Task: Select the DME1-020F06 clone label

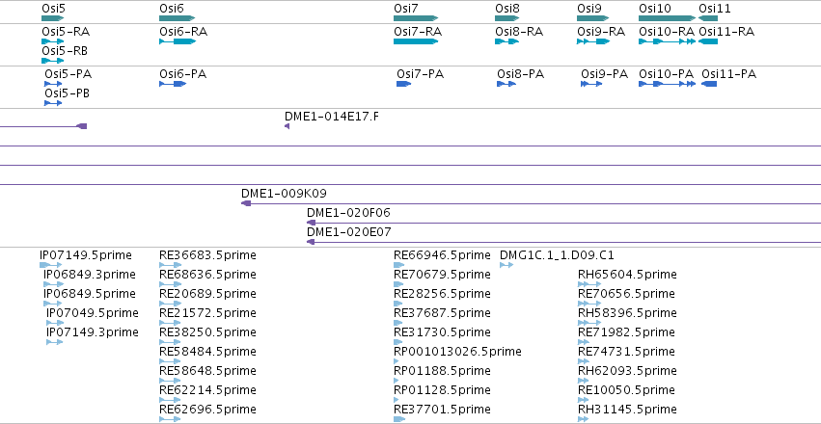Action: point(348,213)
